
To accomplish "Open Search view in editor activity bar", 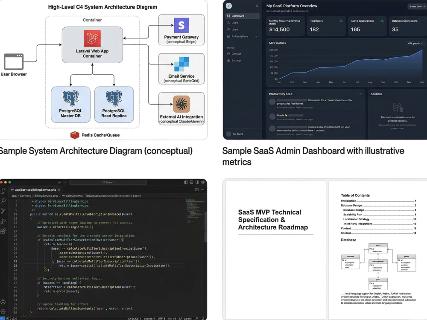I will pos(3,201).
